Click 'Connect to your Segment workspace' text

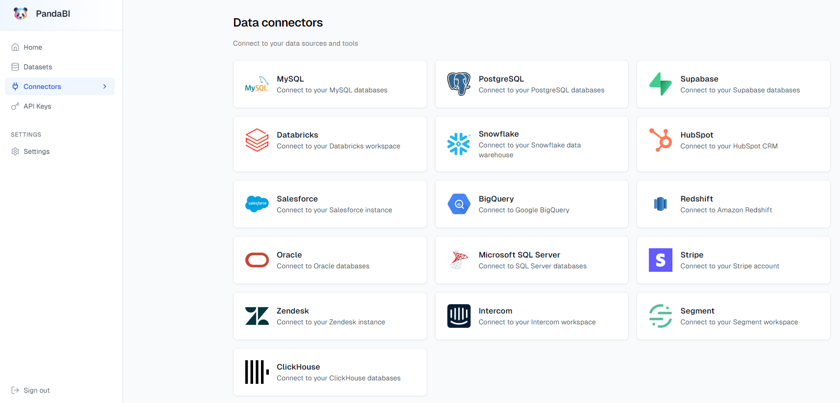point(739,322)
